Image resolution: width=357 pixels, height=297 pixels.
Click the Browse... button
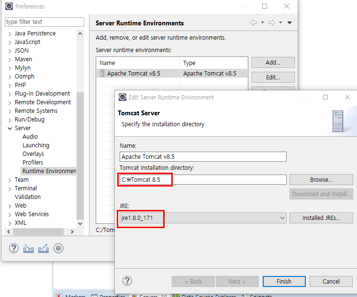click(321, 180)
